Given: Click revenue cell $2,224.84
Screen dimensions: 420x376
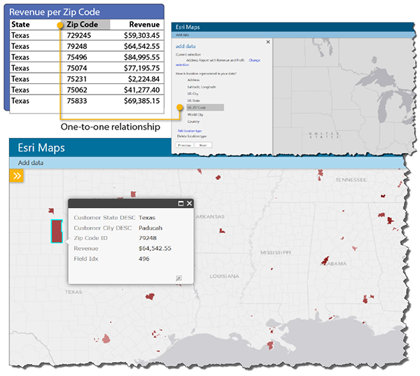Looking at the screenshot, I should coord(143,79).
